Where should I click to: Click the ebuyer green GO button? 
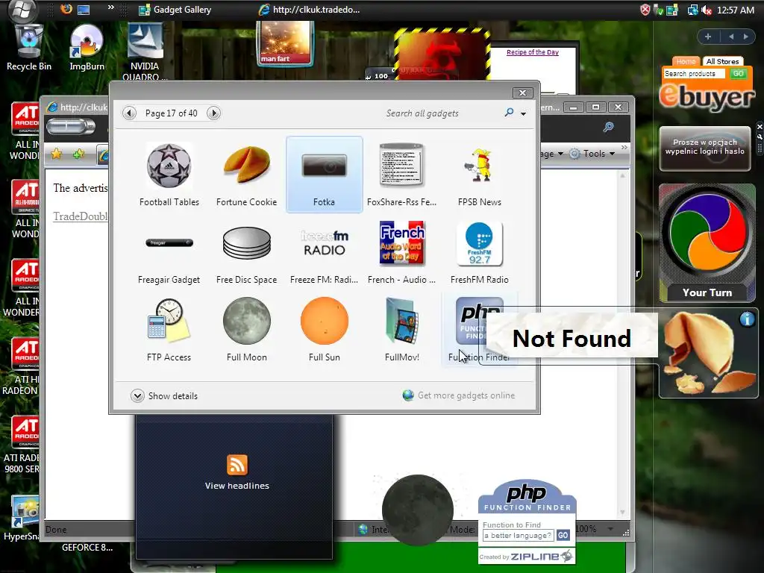click(x=738, y=74)
